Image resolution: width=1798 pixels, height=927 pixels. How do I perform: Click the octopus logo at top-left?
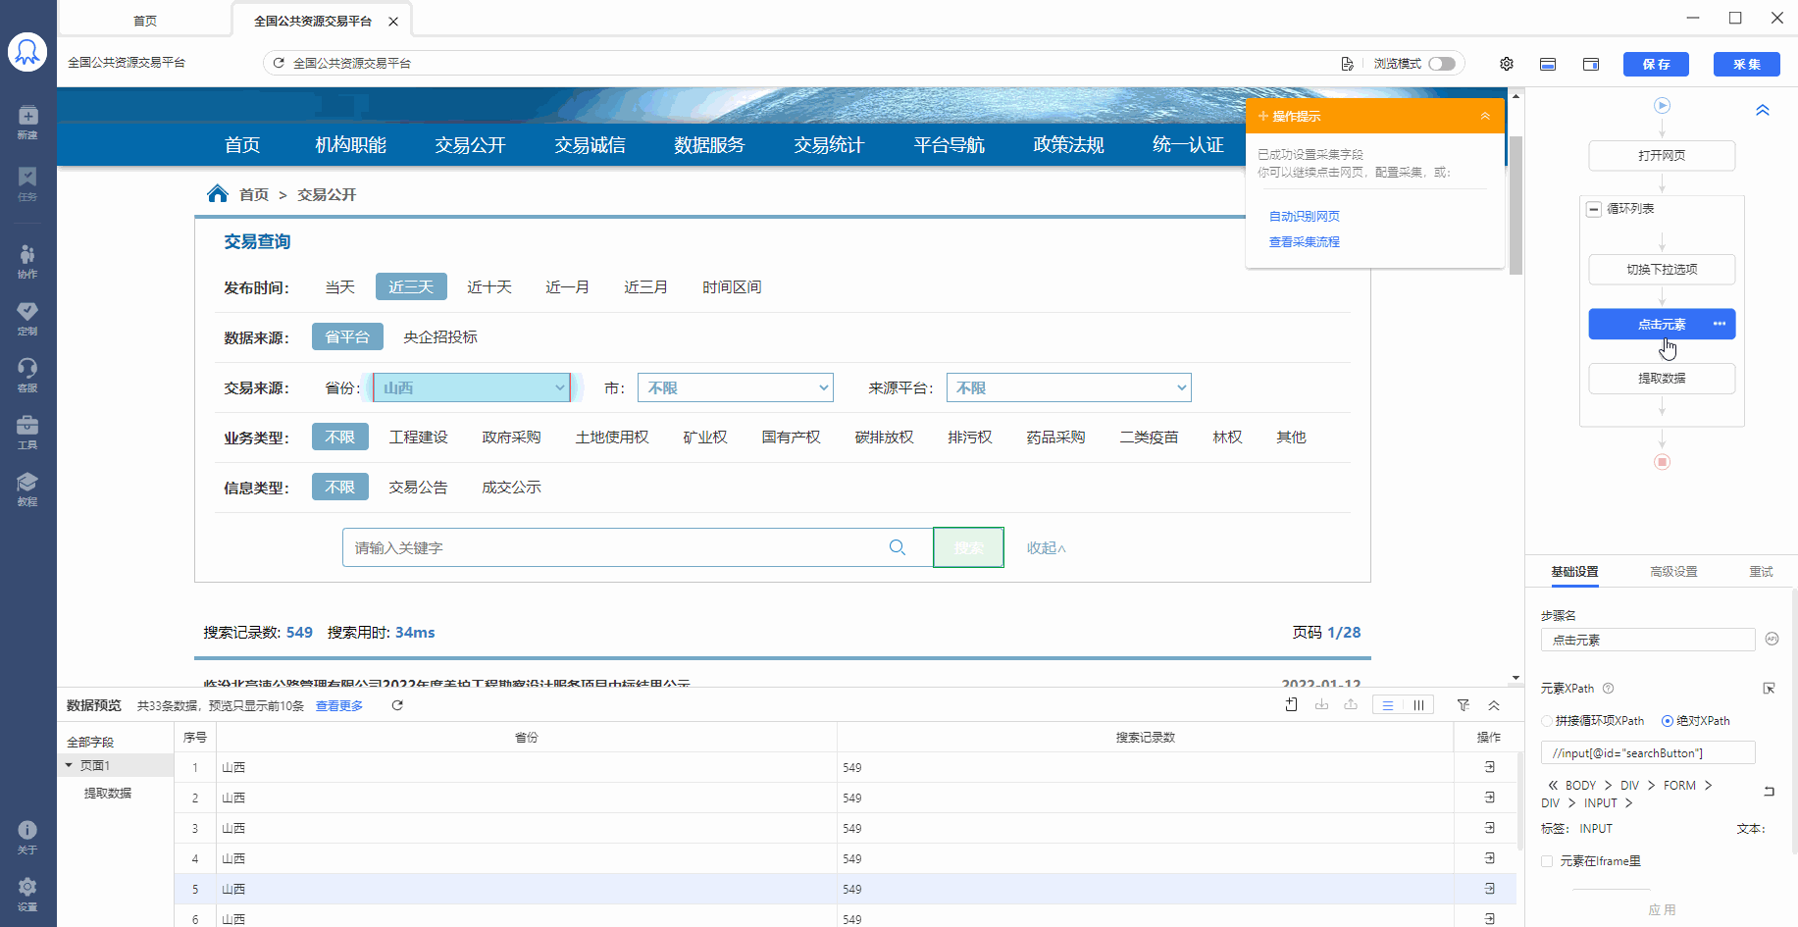27,52
